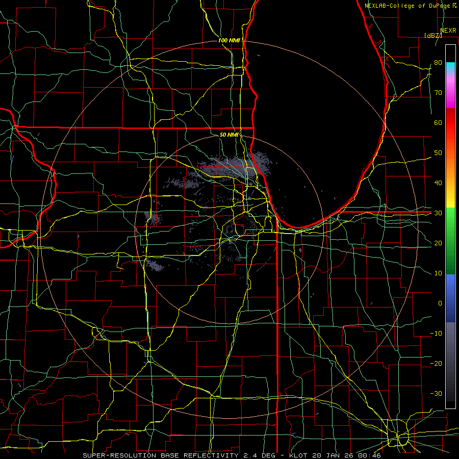The image size is (459, 459).
Task: Click the 0 dBZ scale value
Action: coord(440,303)
